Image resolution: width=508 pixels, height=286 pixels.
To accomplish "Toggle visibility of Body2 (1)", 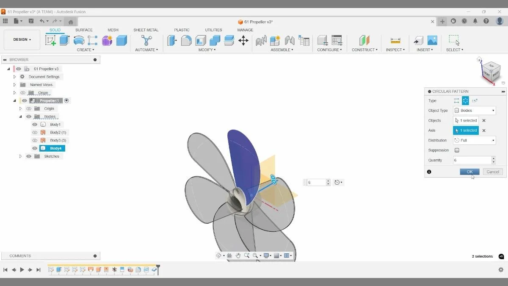I will click(35, 132).
